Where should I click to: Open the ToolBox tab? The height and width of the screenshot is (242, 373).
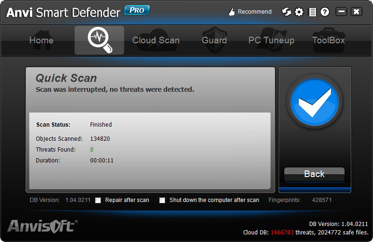[x=329, y=40]
